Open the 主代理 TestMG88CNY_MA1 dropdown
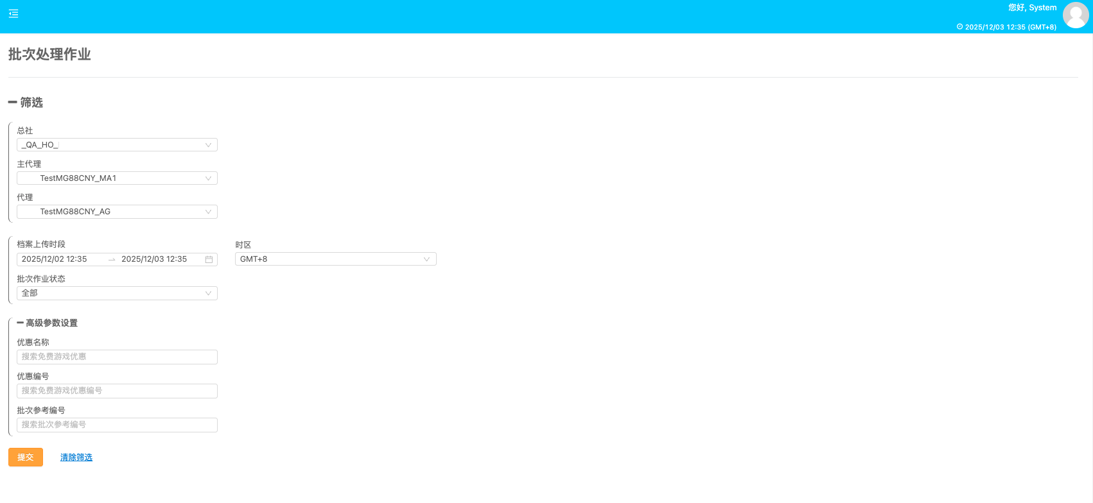 117,178
